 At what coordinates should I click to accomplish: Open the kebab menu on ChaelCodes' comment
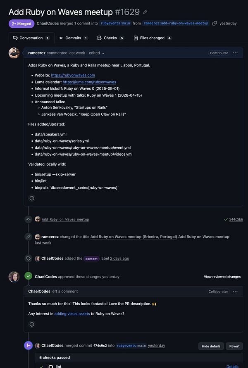pos(235,291)
